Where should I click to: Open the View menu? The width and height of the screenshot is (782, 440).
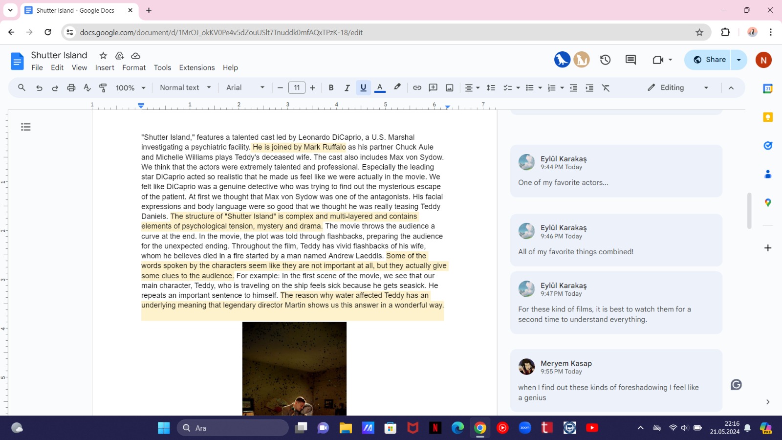coord(79,67)
